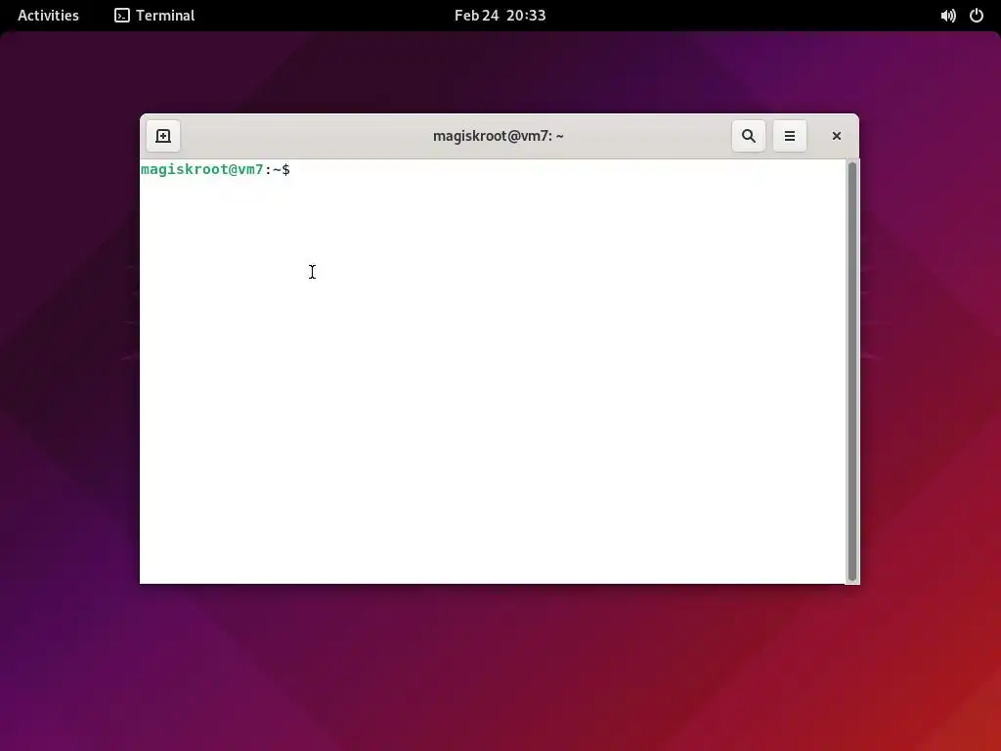Click the terminal vertical scrollbar
This screenshot has height=751, width=1001.
click(x=851, y=371)
